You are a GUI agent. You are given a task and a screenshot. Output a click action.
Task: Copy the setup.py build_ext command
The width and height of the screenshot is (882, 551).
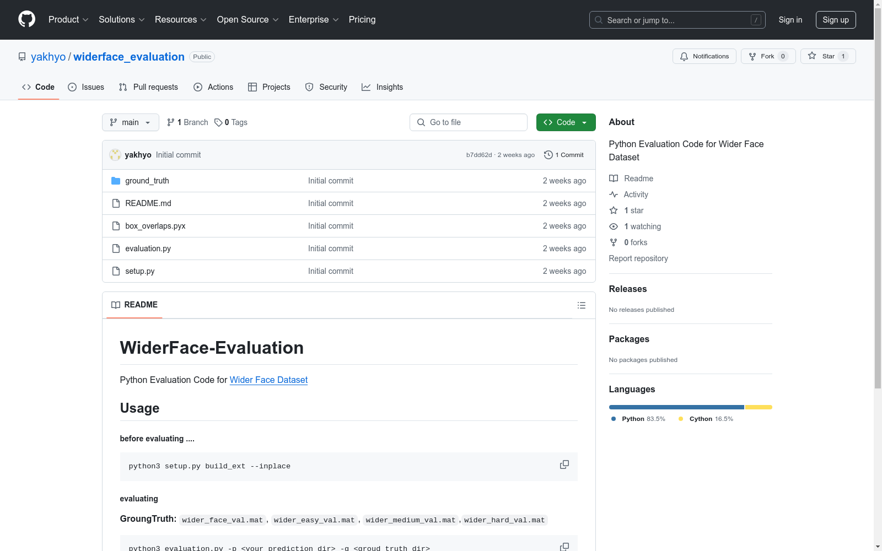click(x=564, y=464)
